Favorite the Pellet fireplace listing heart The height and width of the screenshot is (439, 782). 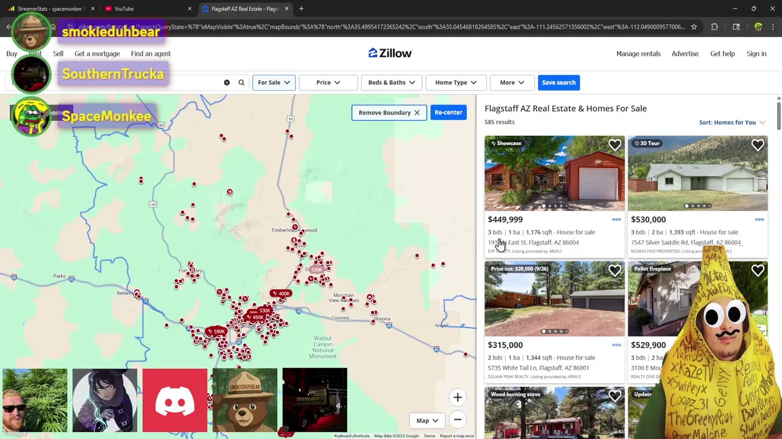[x=758, y=270]
